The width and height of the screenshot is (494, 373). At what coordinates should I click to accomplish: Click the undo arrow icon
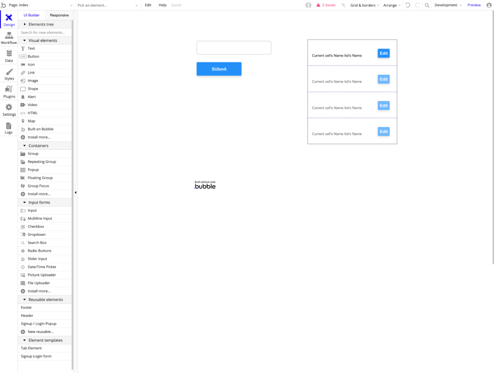(x=408, y=5)
